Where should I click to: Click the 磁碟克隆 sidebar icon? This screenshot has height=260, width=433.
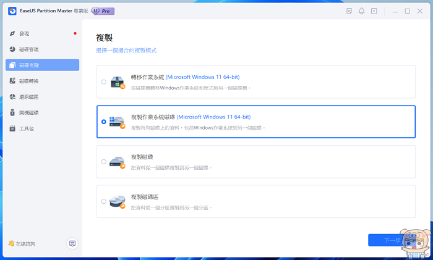pos(12,65)
